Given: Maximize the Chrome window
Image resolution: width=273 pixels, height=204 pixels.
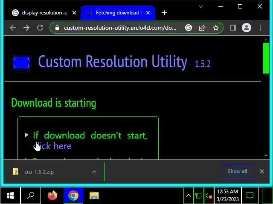Looking at the screenshot, I should coord(240,7).
